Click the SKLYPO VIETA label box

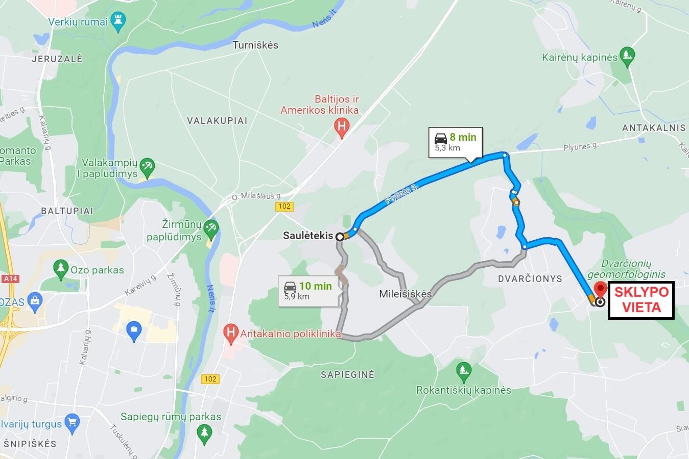point(641,300)
